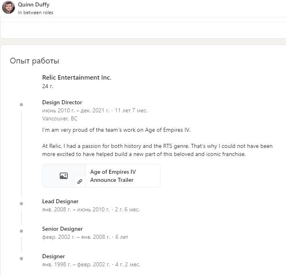This screenshot has width=286, height=276.
Task: Click the 1998–2002 Designer date range
Action: (x=91, y=264)
